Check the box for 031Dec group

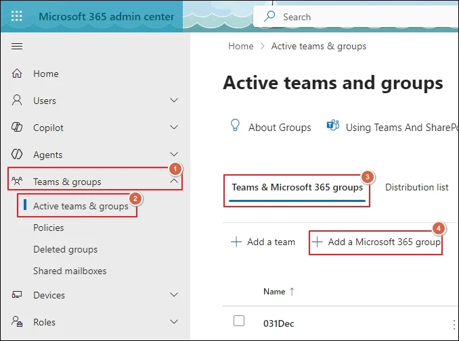tap(239, 321)
